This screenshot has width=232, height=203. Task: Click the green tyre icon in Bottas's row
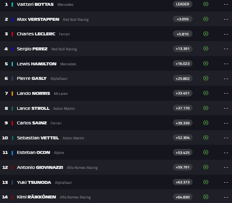(x=206, y=4)
